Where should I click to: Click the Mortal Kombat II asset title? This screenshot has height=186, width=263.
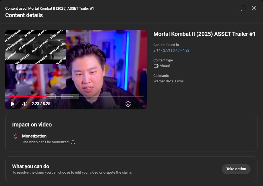pyautogui.click(x=204, y=34)
